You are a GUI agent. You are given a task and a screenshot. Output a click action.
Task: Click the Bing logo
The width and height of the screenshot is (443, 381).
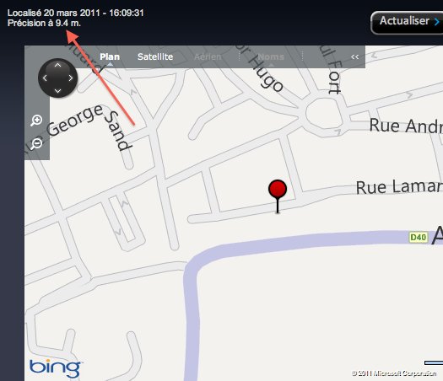[55, 368]
